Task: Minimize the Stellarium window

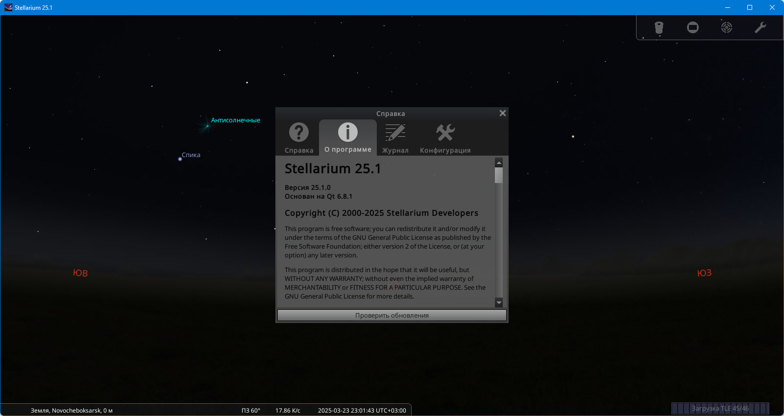Action: [728, 7]
